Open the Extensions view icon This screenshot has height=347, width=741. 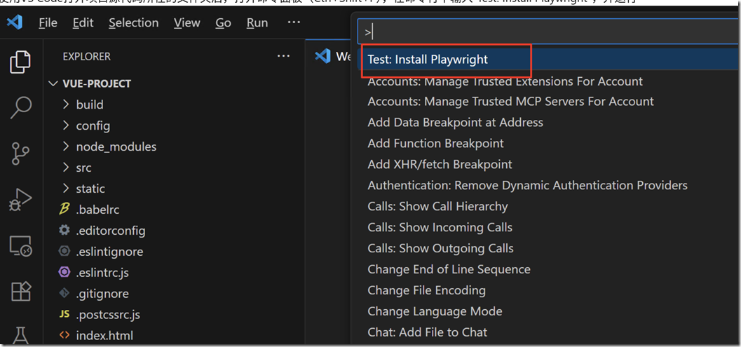click(20, 291)
